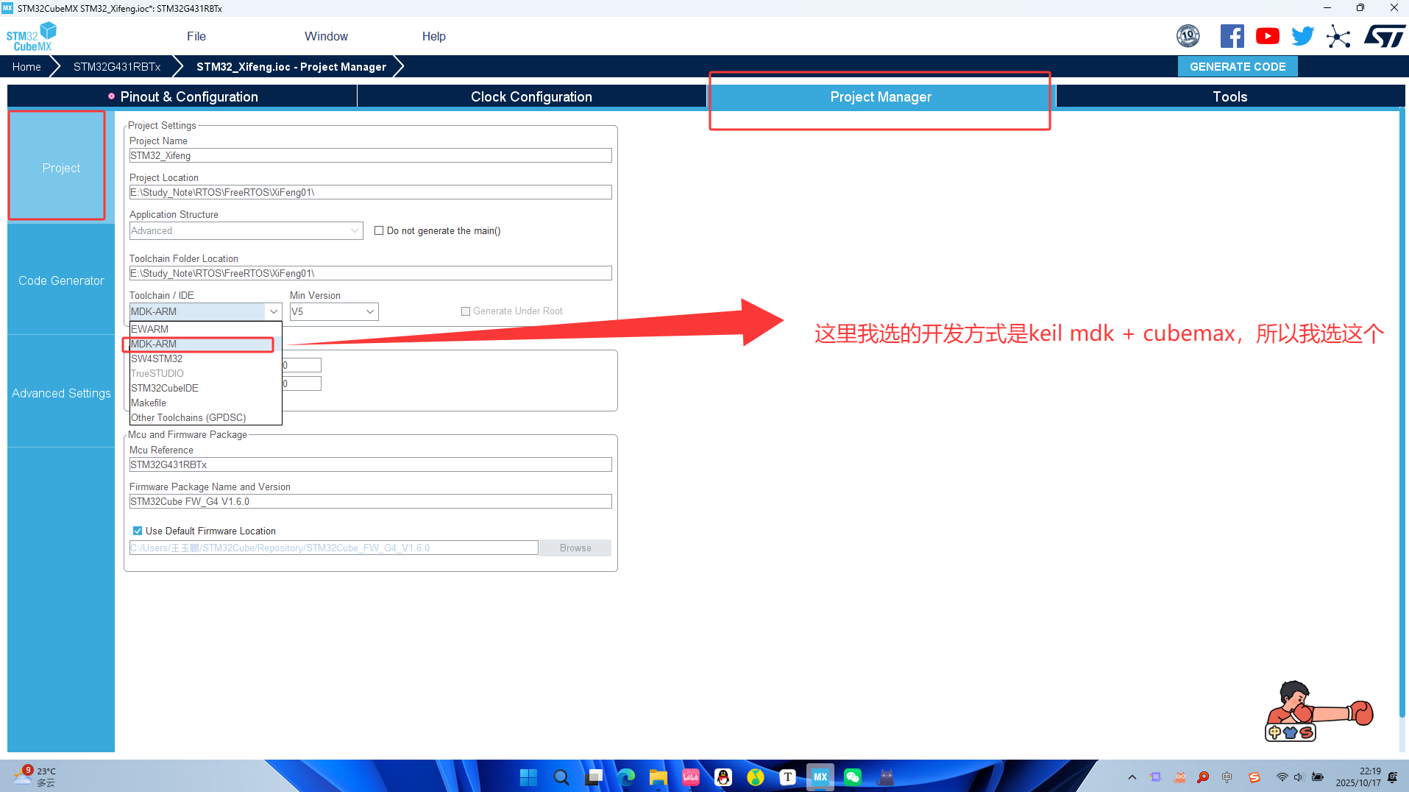Open QQ Music app from taskbar
The height and width of the screenshot is (792, 1409).
[756, 777]
